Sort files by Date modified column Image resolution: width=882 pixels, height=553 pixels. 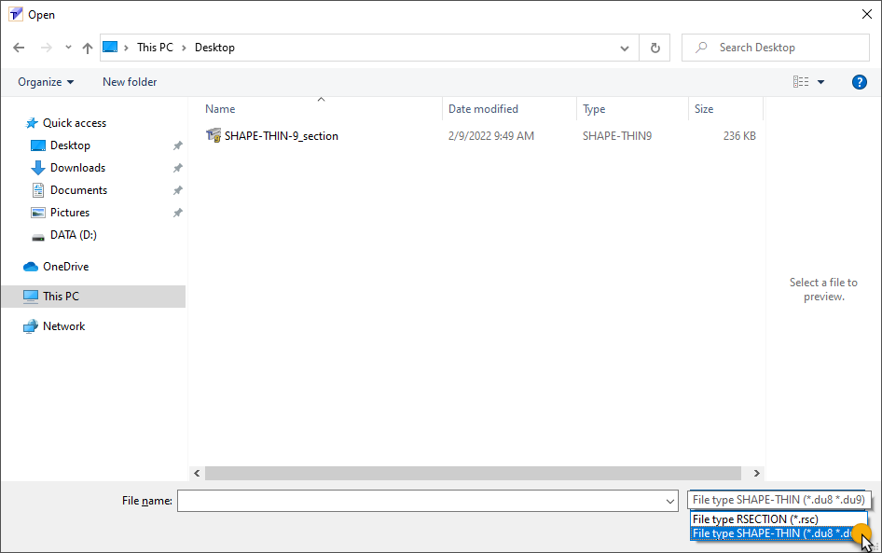[x=483, y=108]
